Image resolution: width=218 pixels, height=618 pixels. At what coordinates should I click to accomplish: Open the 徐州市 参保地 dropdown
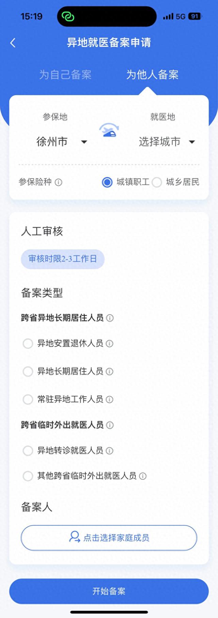point(61,141)
